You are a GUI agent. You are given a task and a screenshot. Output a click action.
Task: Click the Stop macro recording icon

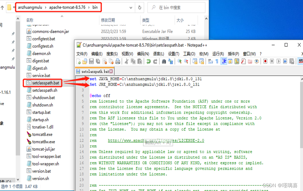[x=272, y=61]
